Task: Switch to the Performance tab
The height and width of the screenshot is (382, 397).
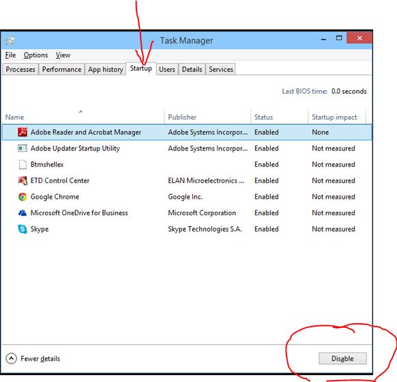Action: click(61, 69)
